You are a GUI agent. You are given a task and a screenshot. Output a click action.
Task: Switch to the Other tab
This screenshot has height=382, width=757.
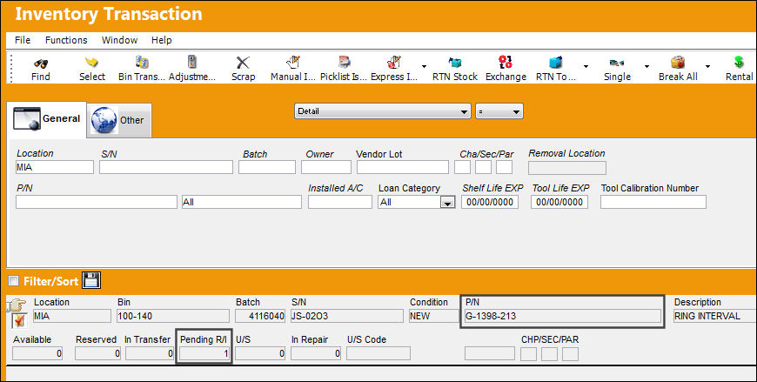pos(118,120)
